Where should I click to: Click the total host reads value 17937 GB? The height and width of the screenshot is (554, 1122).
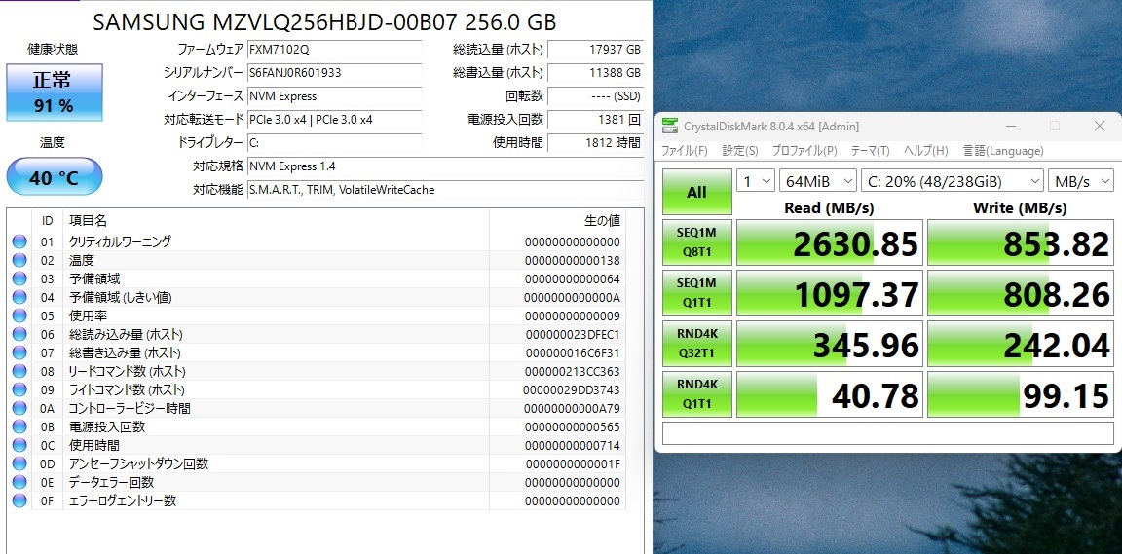595,50
